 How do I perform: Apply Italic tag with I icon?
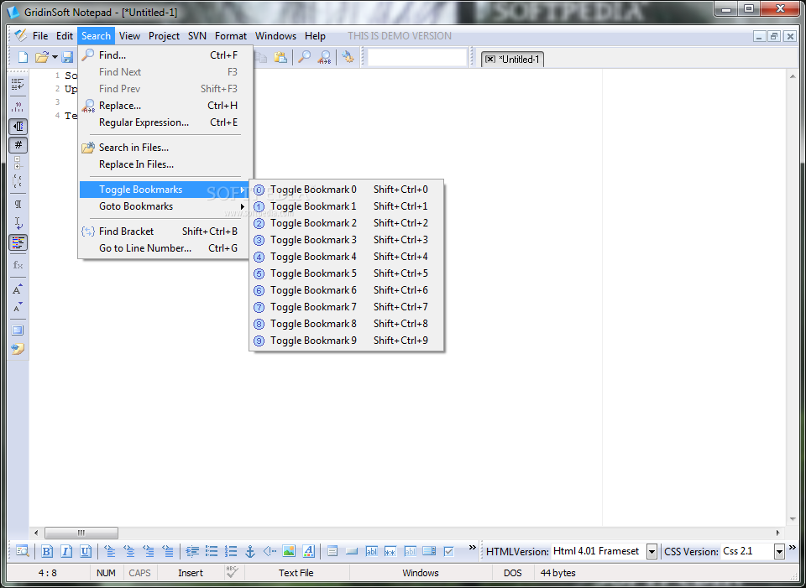(65, 552)
